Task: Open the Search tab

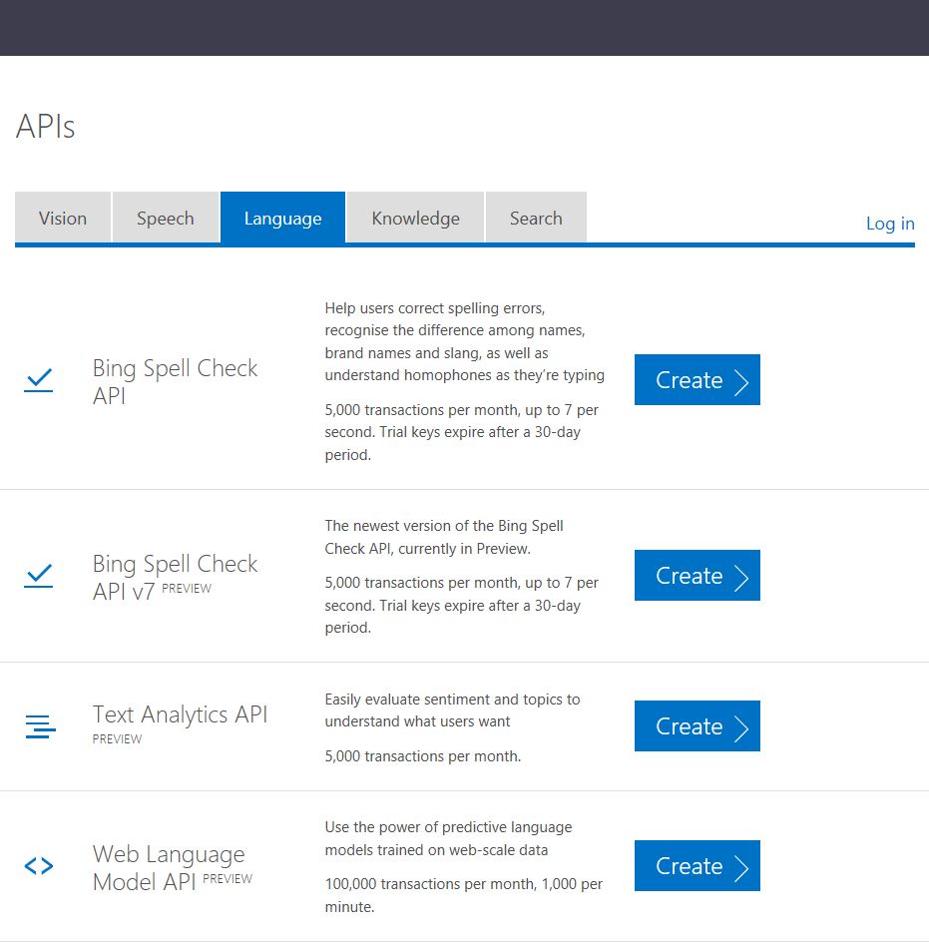Action: 536,218
